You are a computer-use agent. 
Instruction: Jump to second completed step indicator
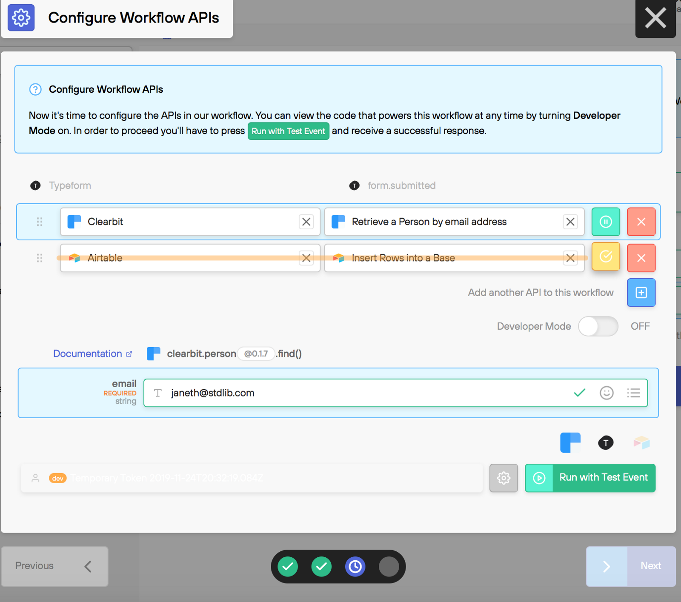click(321, 566)
